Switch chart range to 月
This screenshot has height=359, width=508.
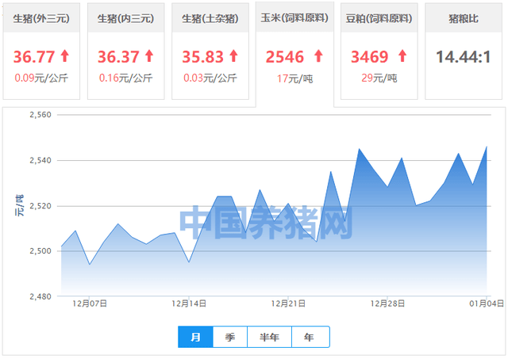pos(195,337)
